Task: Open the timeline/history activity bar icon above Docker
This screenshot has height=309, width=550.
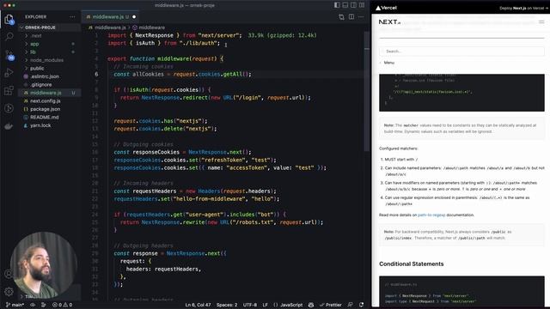Action: [x=9, y=108]
